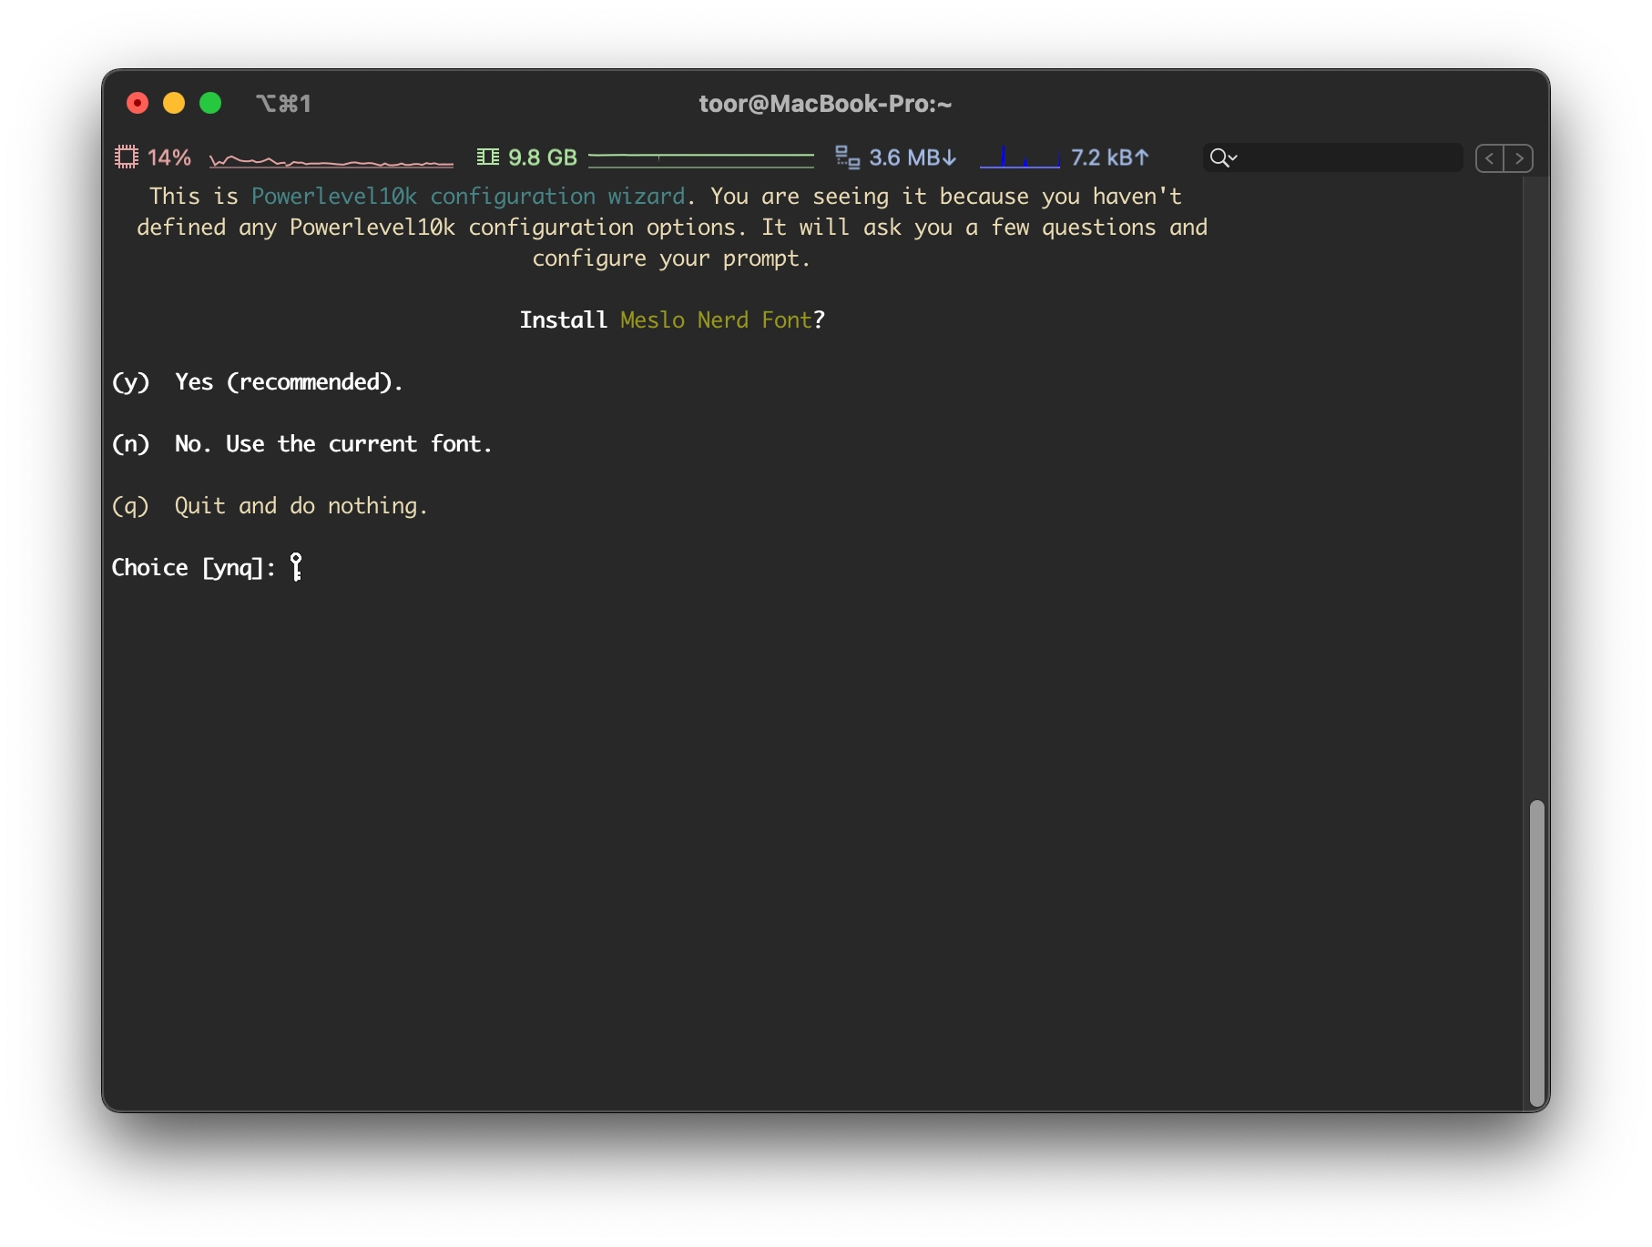Click the CPU usage chip icon
1652x1247 pixels.
(126, 157)
